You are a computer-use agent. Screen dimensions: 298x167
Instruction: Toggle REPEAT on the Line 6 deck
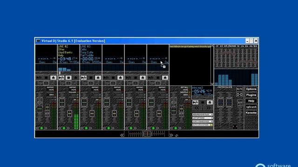tap(162, 88)
